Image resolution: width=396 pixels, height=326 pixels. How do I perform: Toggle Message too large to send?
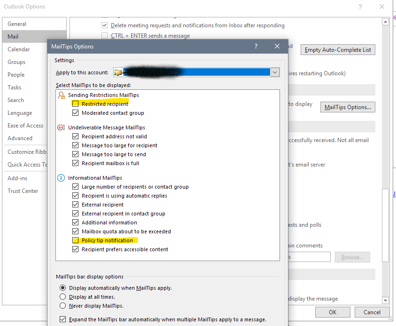[75, 154]
